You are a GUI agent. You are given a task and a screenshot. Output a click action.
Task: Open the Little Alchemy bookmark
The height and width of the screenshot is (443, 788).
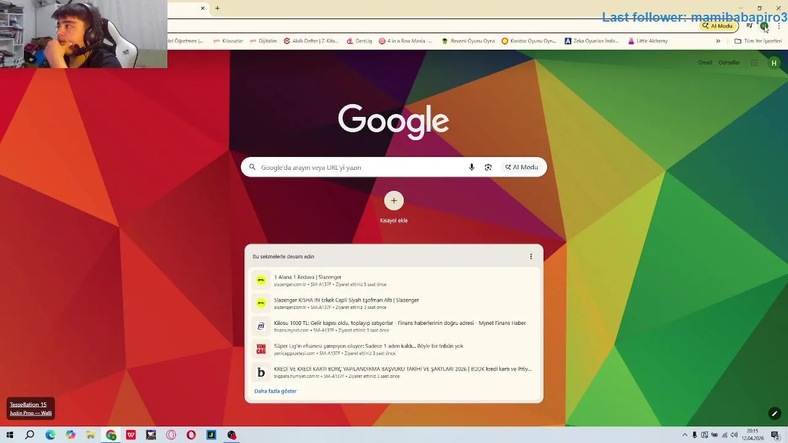click(x=648, y=41)
